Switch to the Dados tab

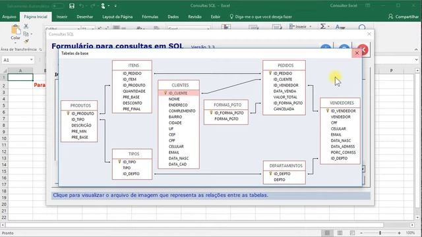[173, 16]
